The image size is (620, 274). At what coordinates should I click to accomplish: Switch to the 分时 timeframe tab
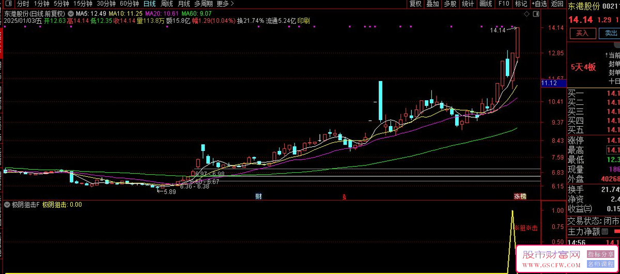[23, 4]
